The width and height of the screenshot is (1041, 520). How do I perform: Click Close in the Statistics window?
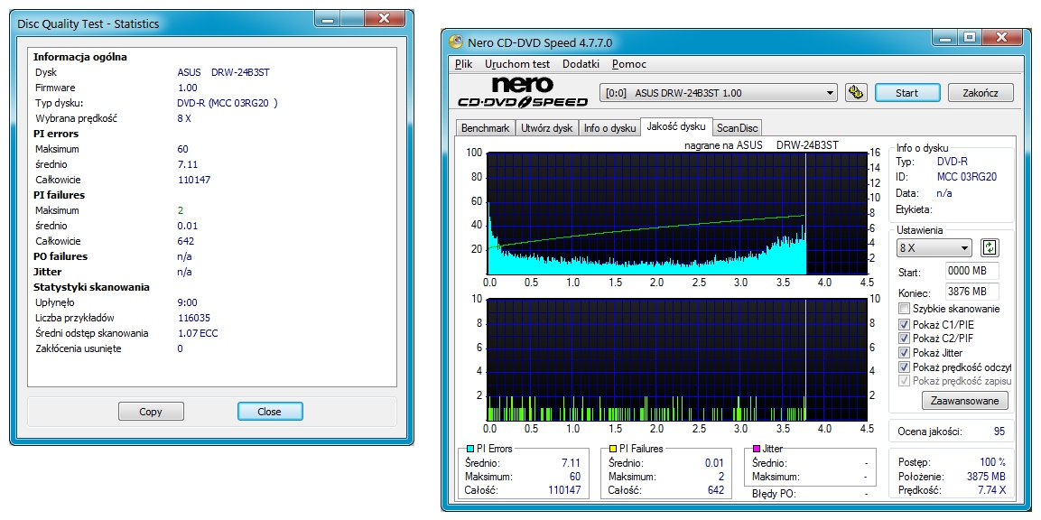click(x=270, y=412)
